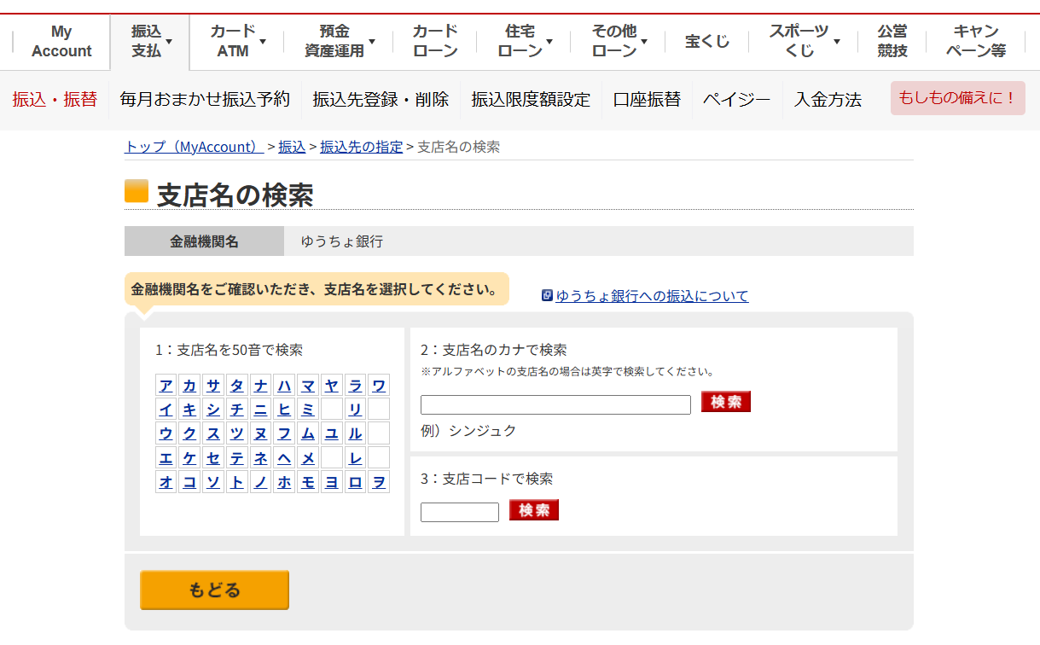Open ゆうちょ銀行への振込について link
This screenshot has width=1040, height=645.
(652, 296)
